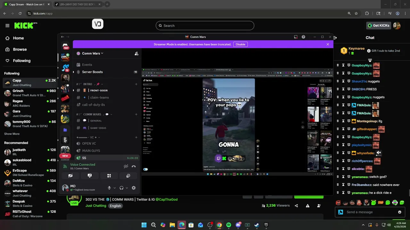Viewport: 410px width, 230px height.
Task: Toggle Discord screen share button
Action: (90, 176)
